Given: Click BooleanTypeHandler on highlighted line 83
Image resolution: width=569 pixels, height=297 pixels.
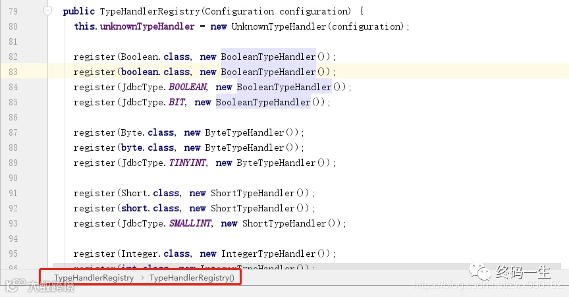Looking at the screenshot, I should tap(268, 72).
